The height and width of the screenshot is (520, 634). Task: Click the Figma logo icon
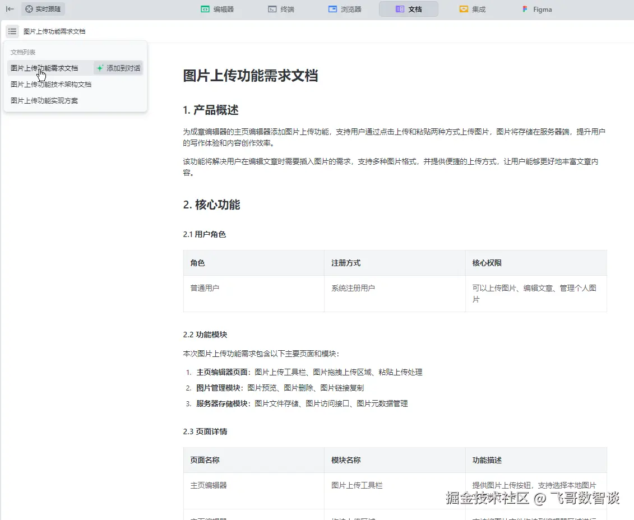coord(525,9)
